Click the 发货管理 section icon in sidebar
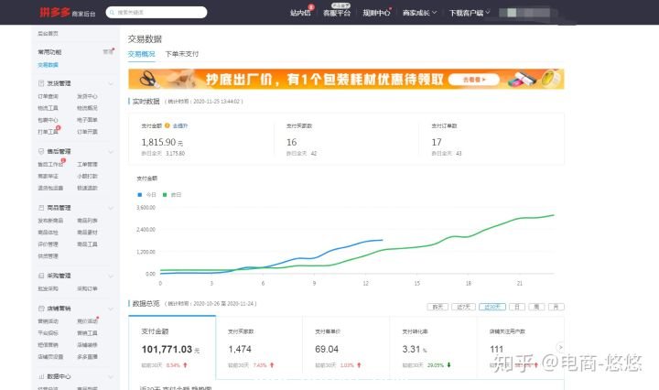The width and height of the screenshot is (659, 390). click(x=41, y=83)
